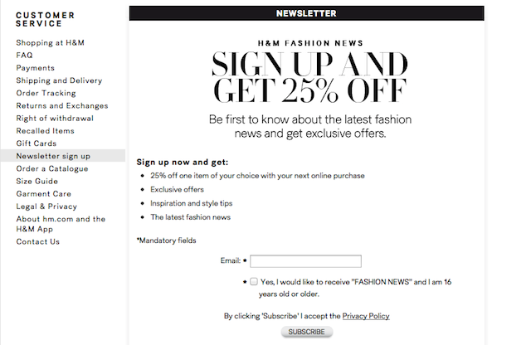Open the Recalled Items page
This screenshot has width=531, height=345.
click(x=45, y=131)
